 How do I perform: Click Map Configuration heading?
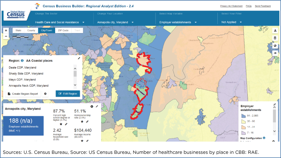click(x=251, y=138)
